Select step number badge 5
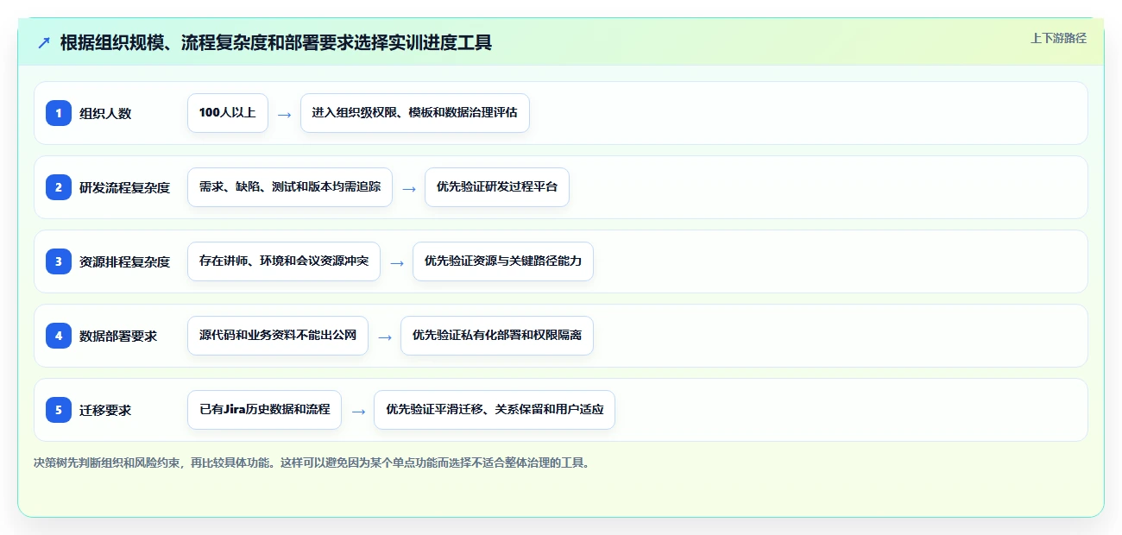Image resolution: width=1122 pixels, height=535 pixels. pyautogui.click(x=59, y=410)
